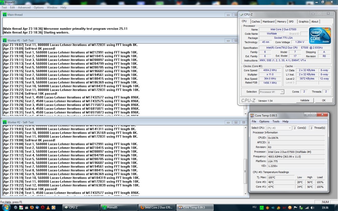The width and height of the screenshot is (338, 211).
Task: Click the Worker #1 Self-Test window icon
Action: [x=5, y=40]
